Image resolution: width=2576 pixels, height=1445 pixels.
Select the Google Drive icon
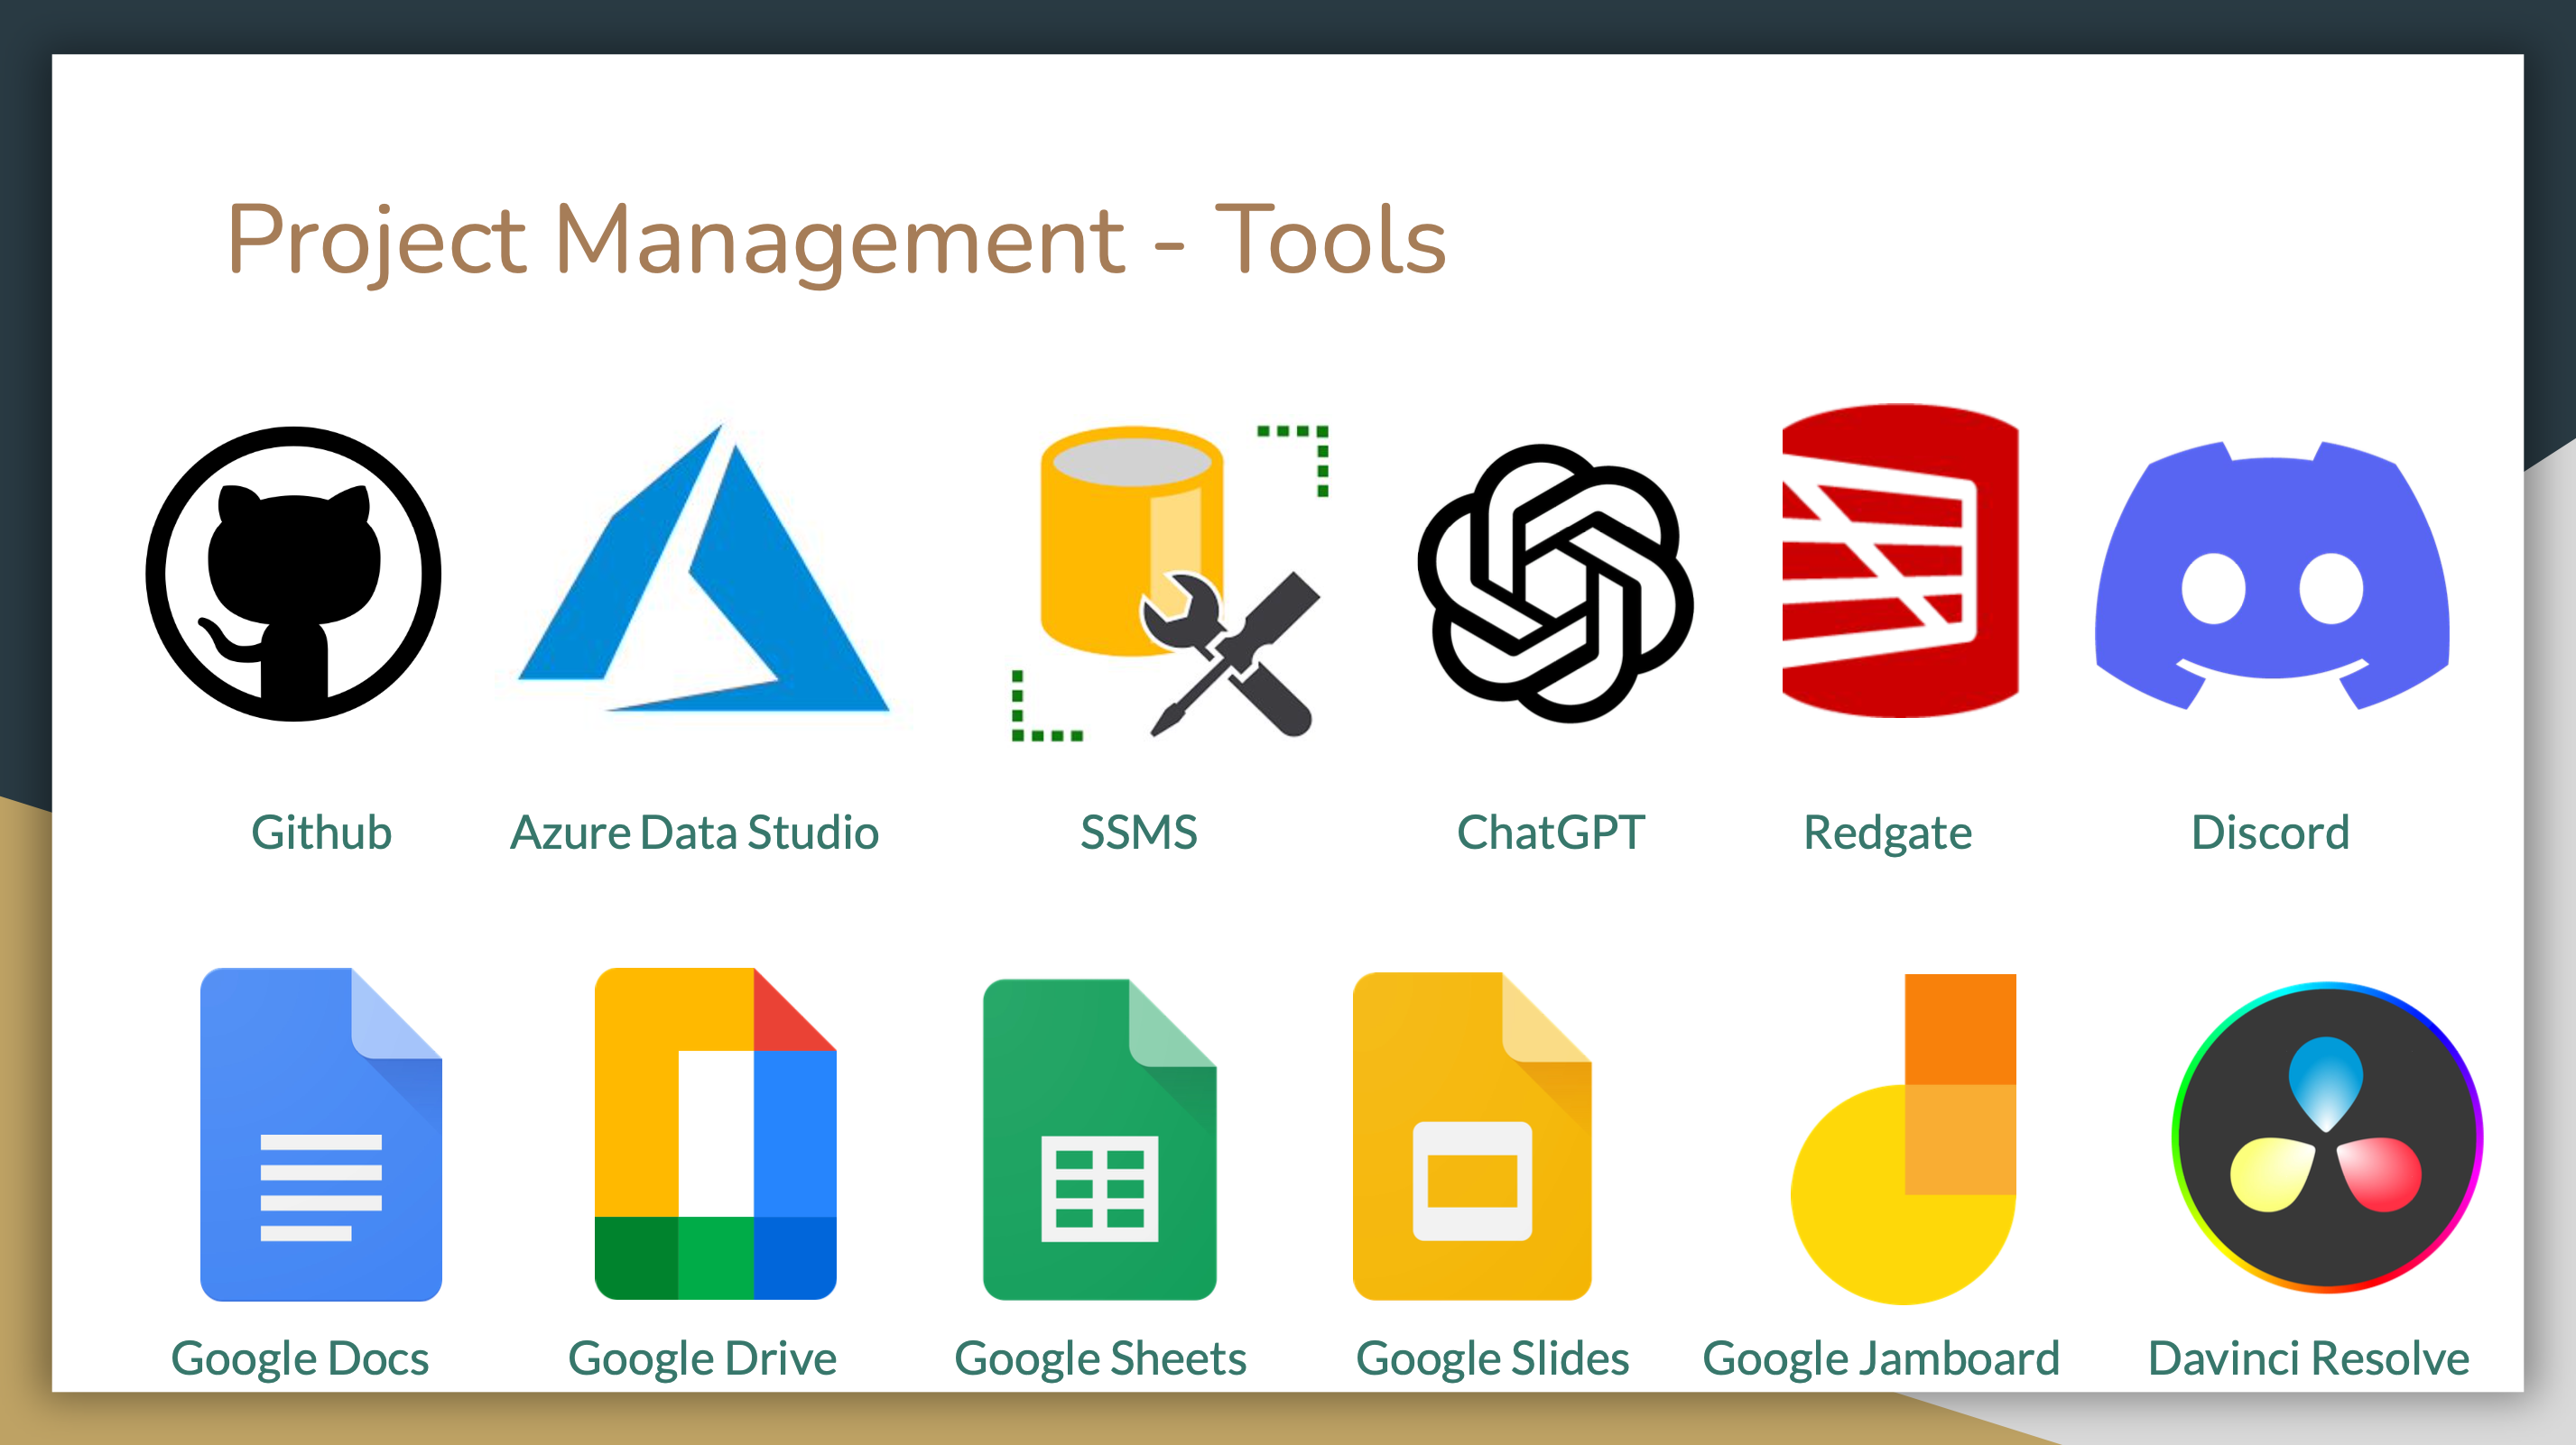715,1133
